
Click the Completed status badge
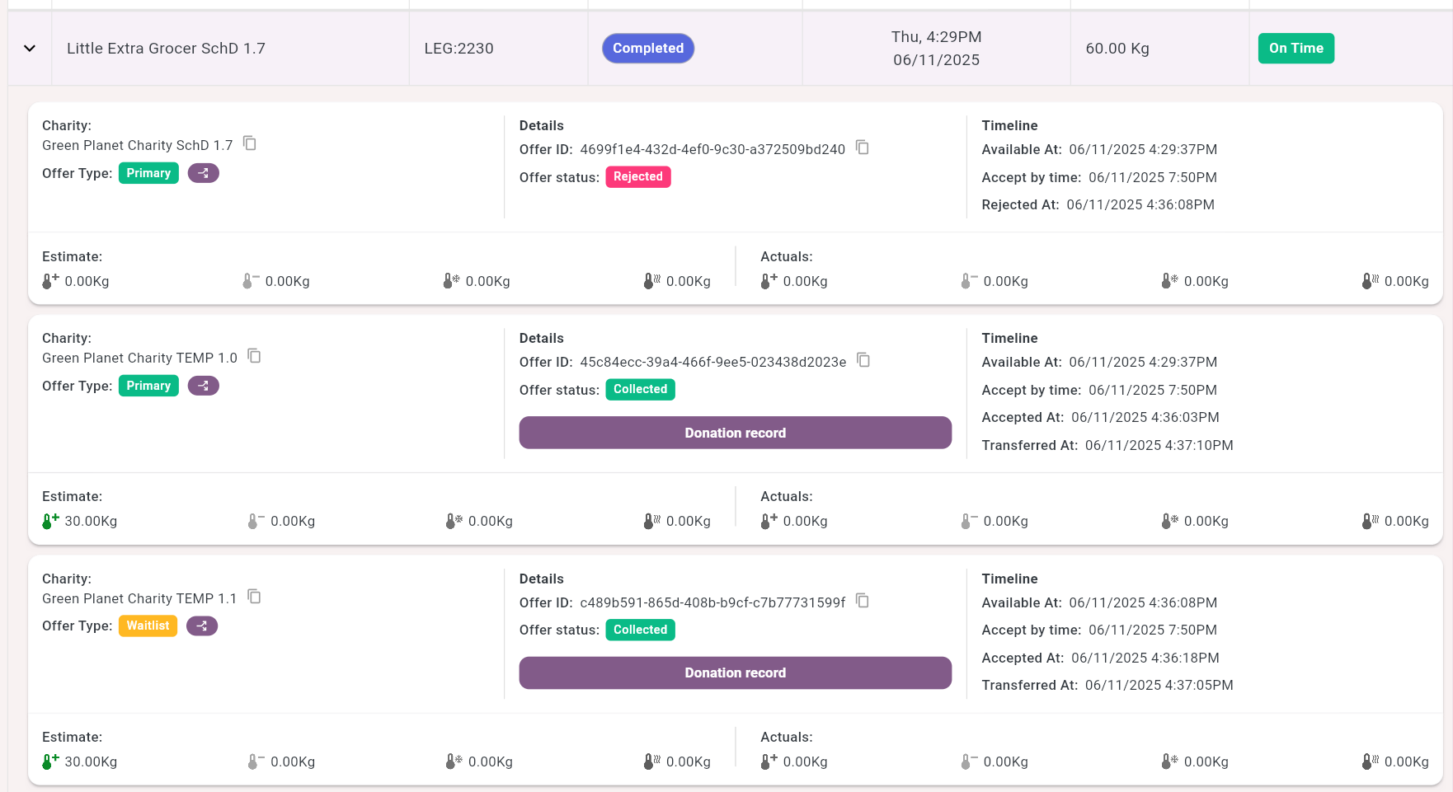tap(648, 49)
